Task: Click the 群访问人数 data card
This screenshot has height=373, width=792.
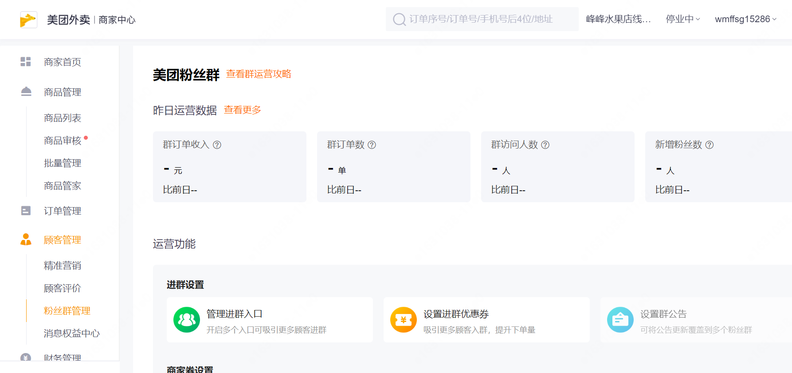Action: tap(558, 167)
